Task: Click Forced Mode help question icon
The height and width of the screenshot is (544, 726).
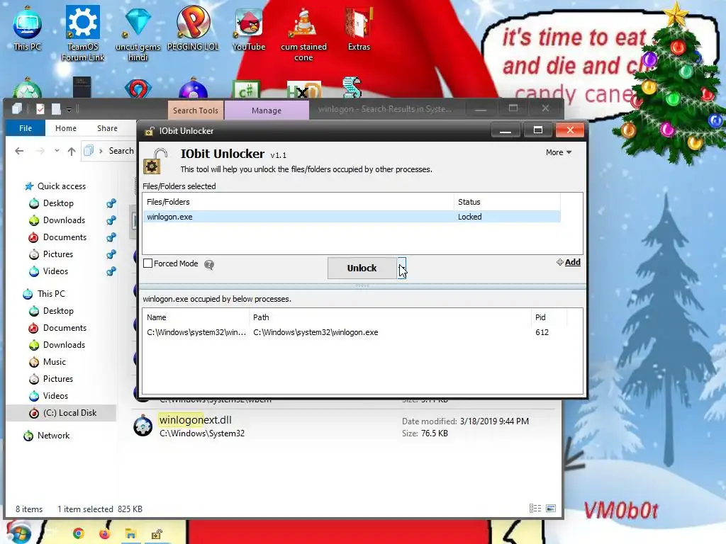Action: pos(209,265)
